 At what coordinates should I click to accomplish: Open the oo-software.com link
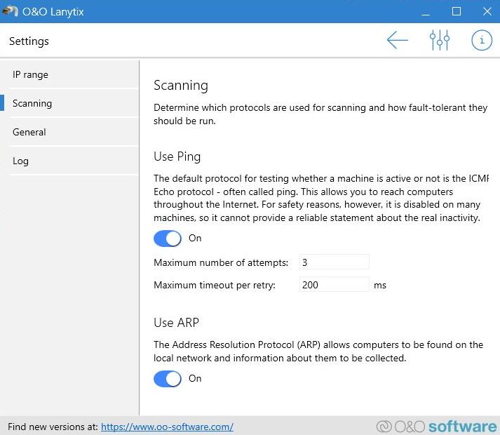(167, 427)
